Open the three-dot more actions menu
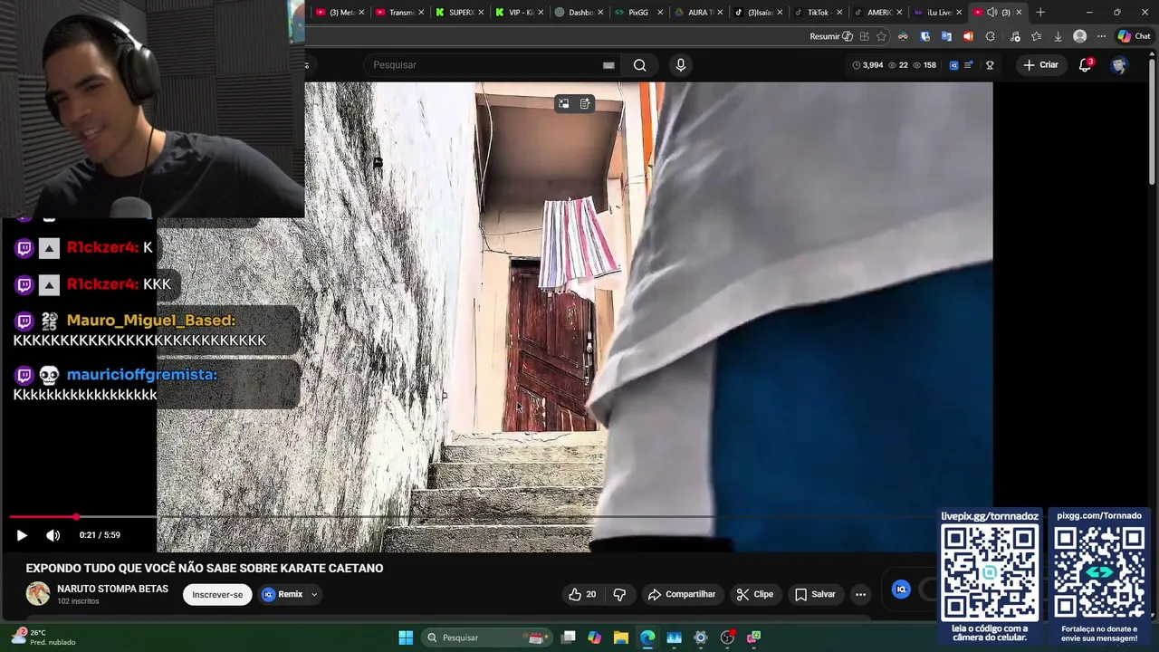This screenshot has height=652, width=1159. pos(860,595)
